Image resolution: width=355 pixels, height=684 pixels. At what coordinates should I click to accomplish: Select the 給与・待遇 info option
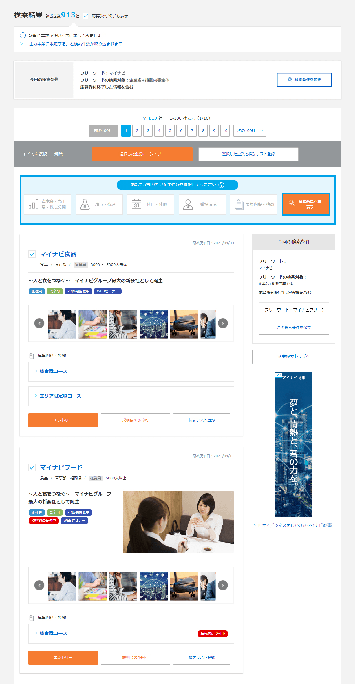pyautogui.click(x=99, y=205)
